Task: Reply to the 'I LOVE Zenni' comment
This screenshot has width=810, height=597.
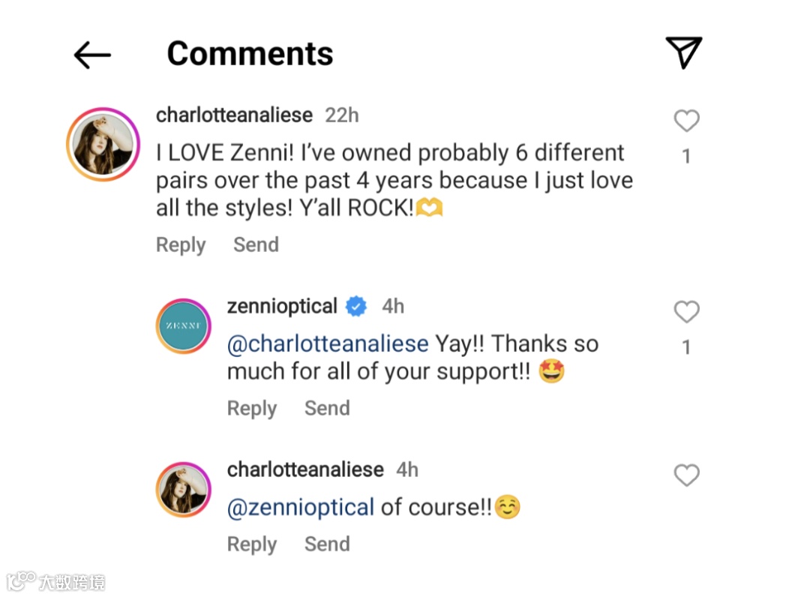Action: click(x=180, y=245)
